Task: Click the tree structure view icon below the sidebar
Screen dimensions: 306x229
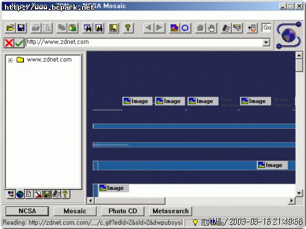Action: point(10,194)
